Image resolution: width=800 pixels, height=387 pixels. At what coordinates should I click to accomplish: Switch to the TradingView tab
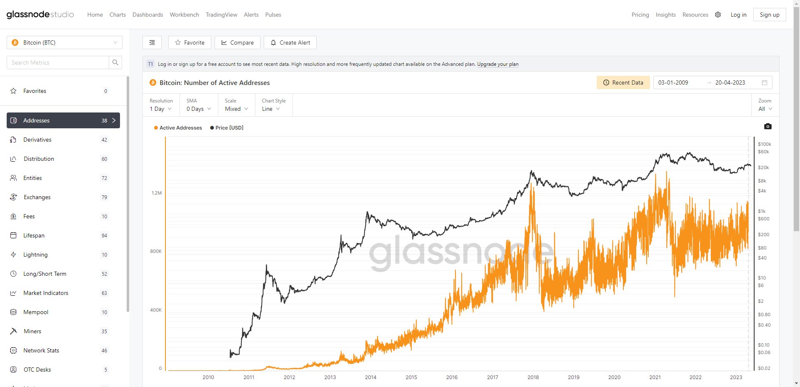tap(221, 15)
